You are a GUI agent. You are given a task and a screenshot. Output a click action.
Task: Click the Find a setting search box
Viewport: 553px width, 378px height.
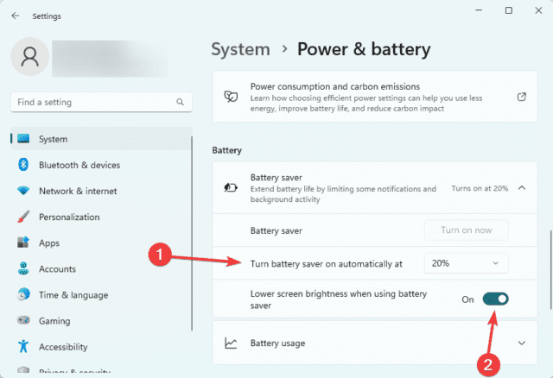point(95,102)
